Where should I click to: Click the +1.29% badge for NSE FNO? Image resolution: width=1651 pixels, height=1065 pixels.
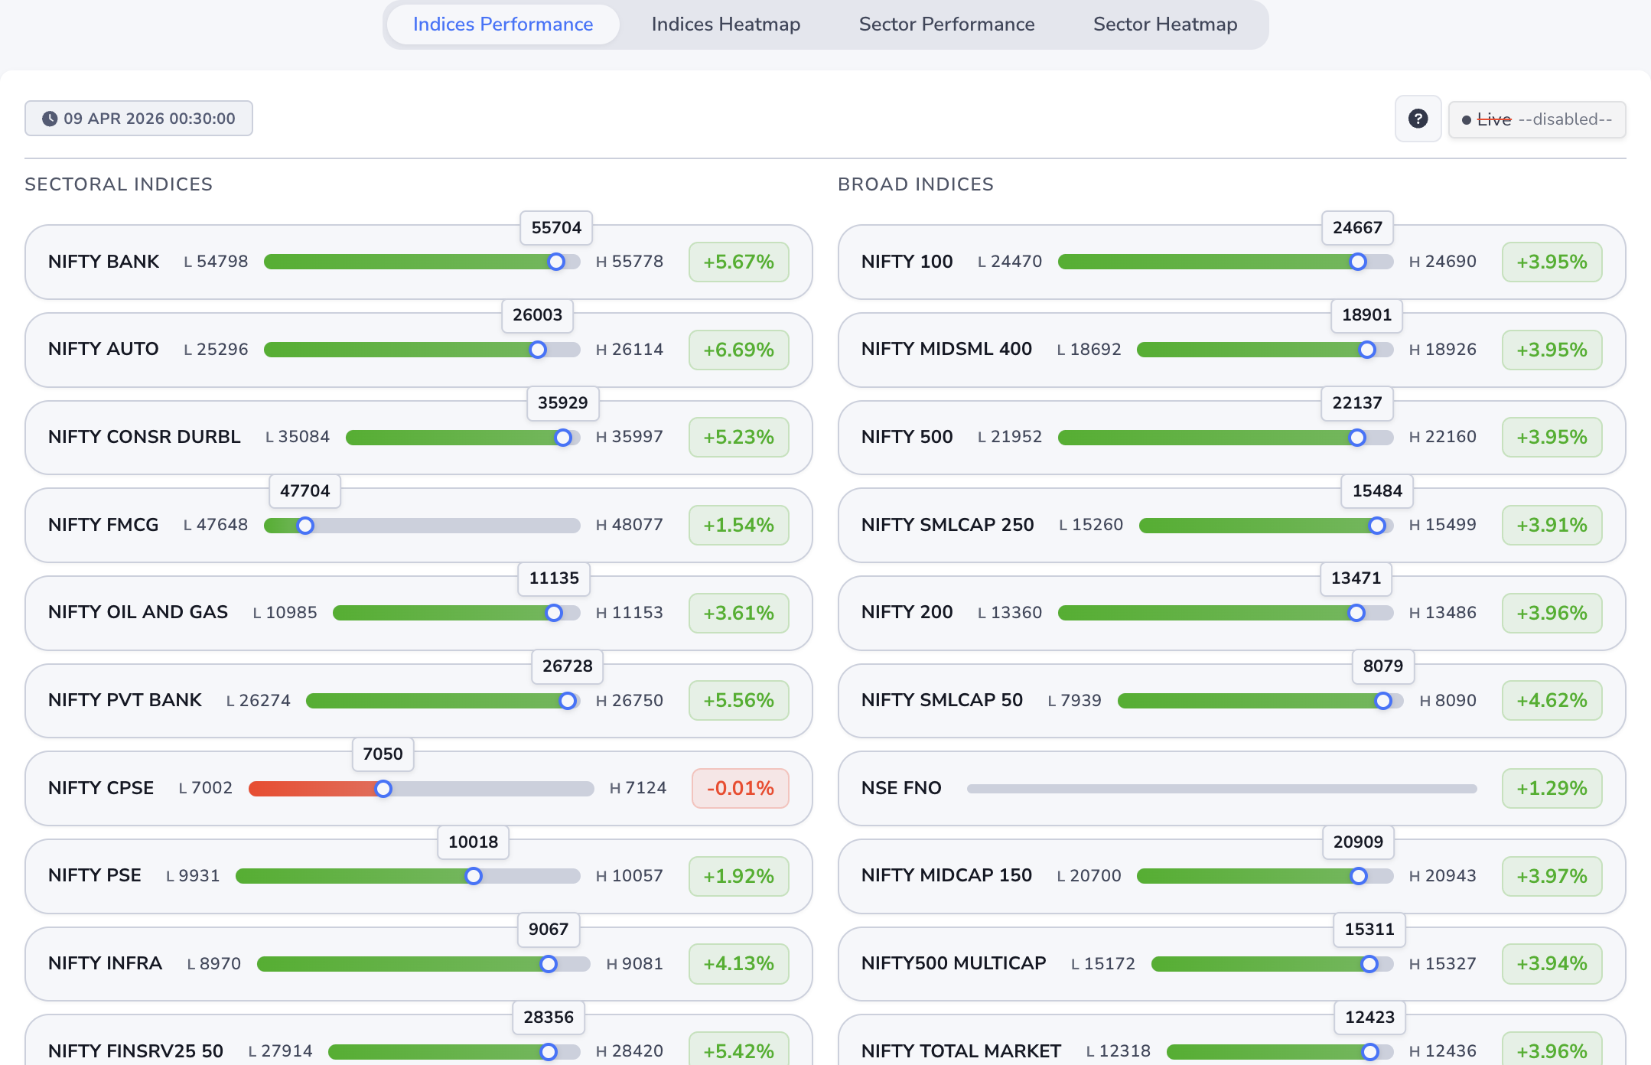coord(1551,788)
